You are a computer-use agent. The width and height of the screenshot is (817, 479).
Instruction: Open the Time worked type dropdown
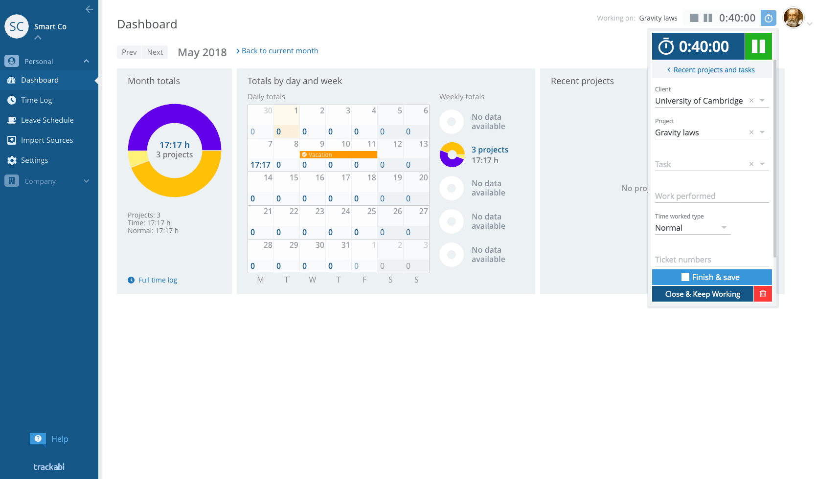pyautogui.click(x=693, y=228)
